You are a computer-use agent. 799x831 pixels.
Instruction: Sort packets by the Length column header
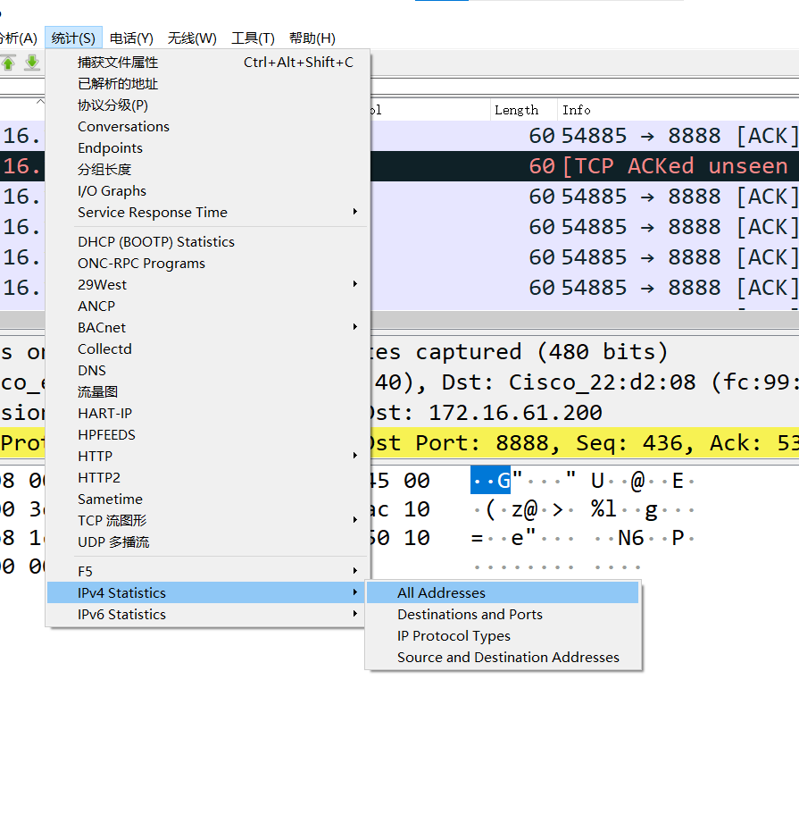[x=517, y=110]
